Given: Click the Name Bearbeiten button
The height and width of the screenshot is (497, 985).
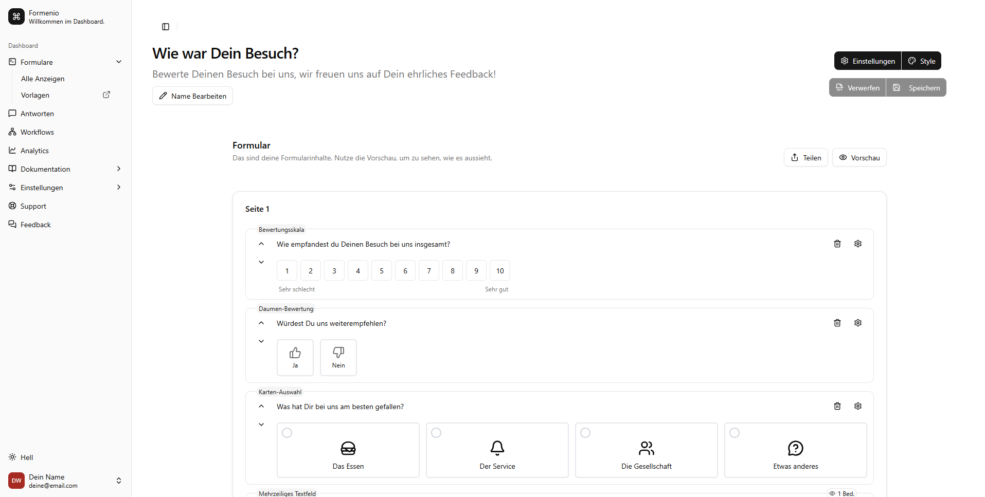Looking at the screenshot, I should (193, 96).
